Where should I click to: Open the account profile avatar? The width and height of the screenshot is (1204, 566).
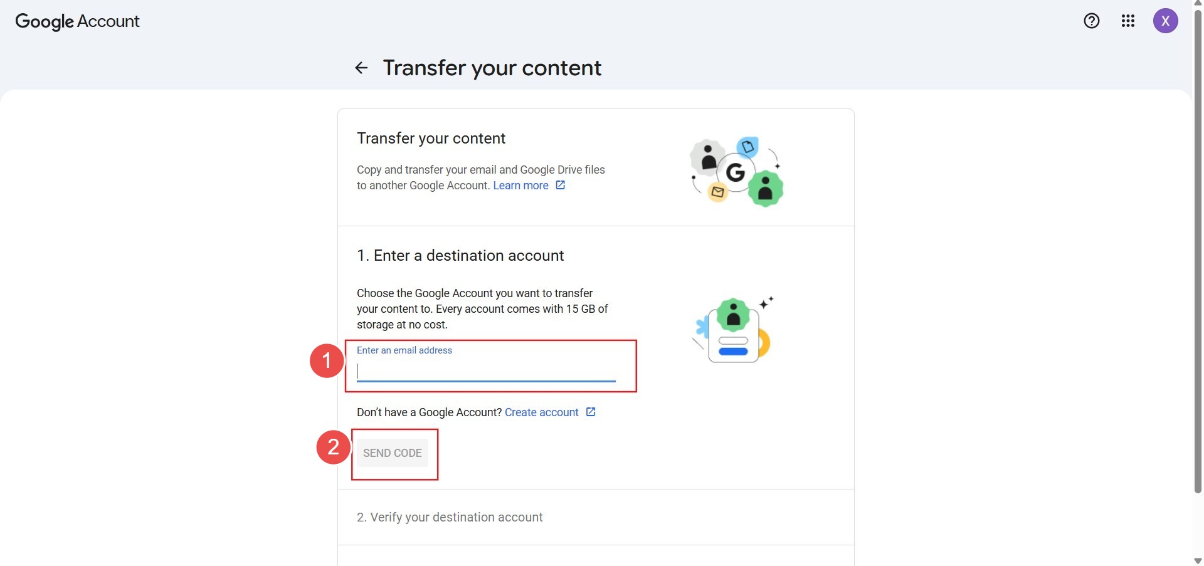pos(1165,21)
